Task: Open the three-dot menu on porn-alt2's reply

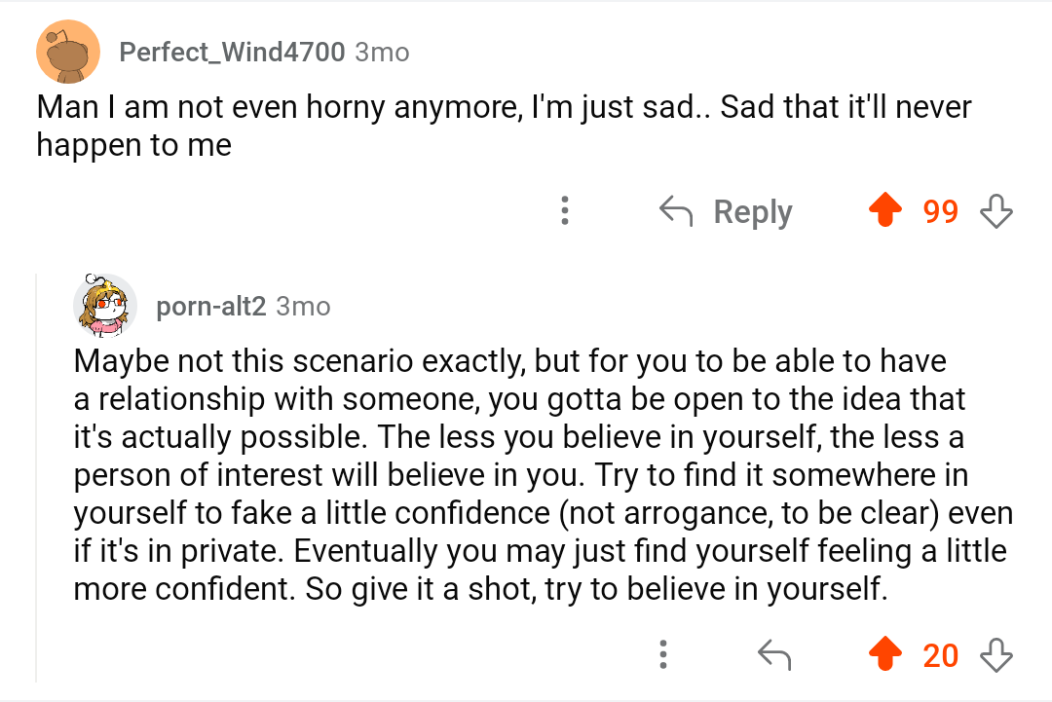Action: (x=663, y=655)
